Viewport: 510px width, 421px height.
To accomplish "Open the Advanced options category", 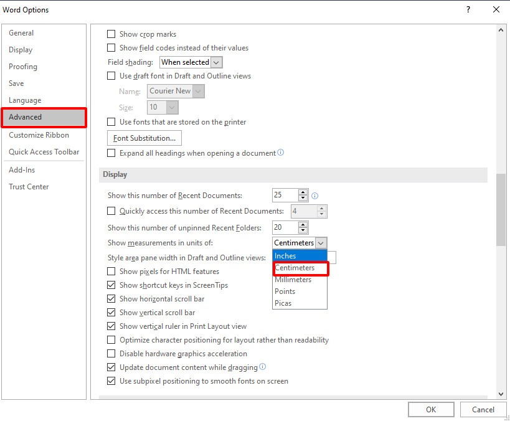I will click(x=44, y=117).
